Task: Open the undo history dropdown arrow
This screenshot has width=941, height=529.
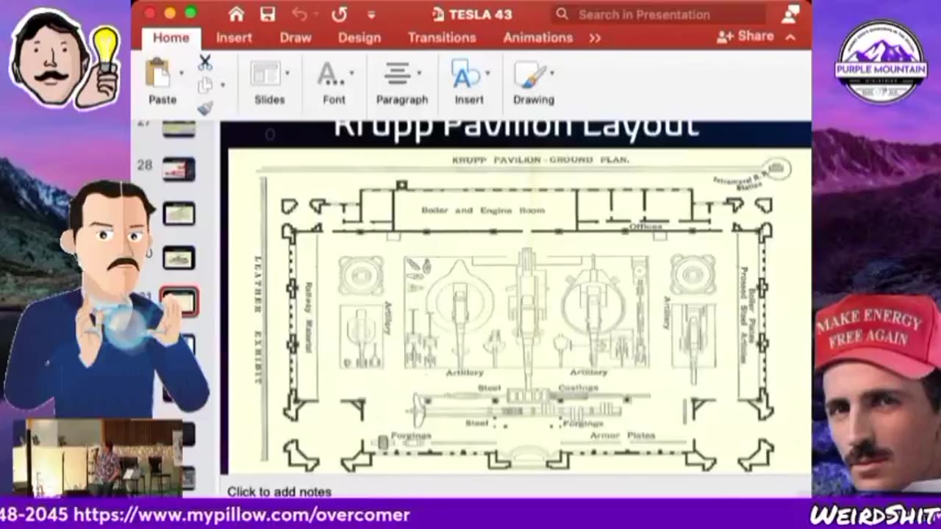Action: [315, 15]
